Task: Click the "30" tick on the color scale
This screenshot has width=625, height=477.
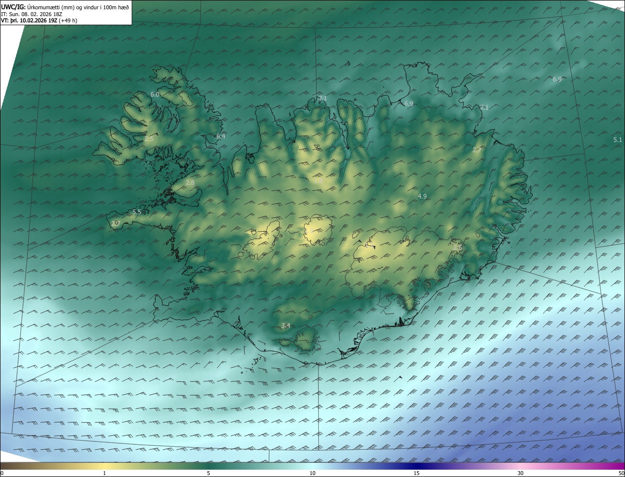Action: tap(521, 473)
